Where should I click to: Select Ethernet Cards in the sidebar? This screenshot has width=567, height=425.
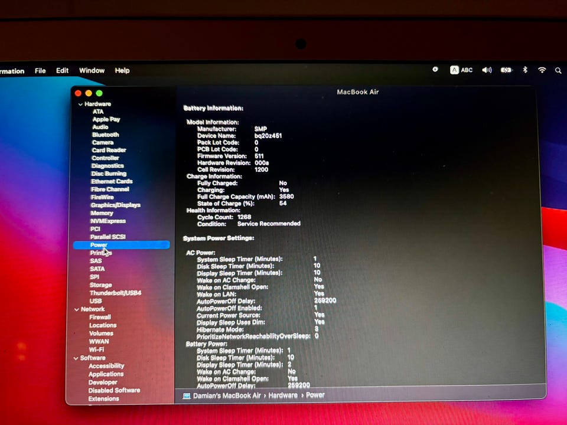tap(112, 181)
